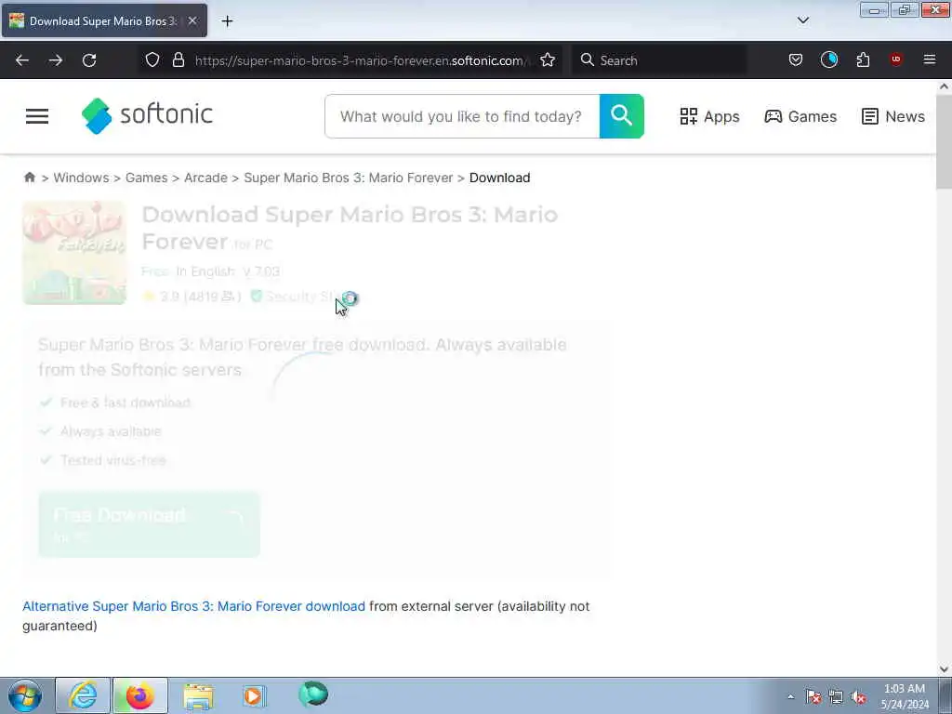Click the browser forward arrow
Screen dimensions: 952x714
56,60
